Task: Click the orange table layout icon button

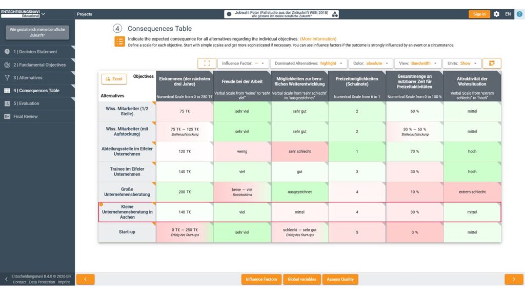Action: (x=492, y=63)
